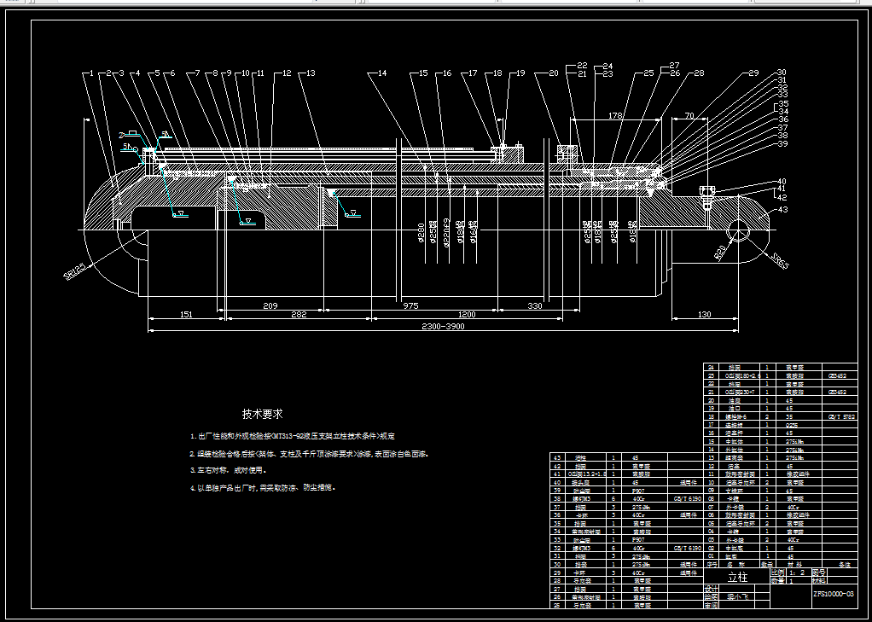The height and width of the screenshot is (622, 872).
Task: Select part callout number 7 above the drawing
Action: point(197,73)
